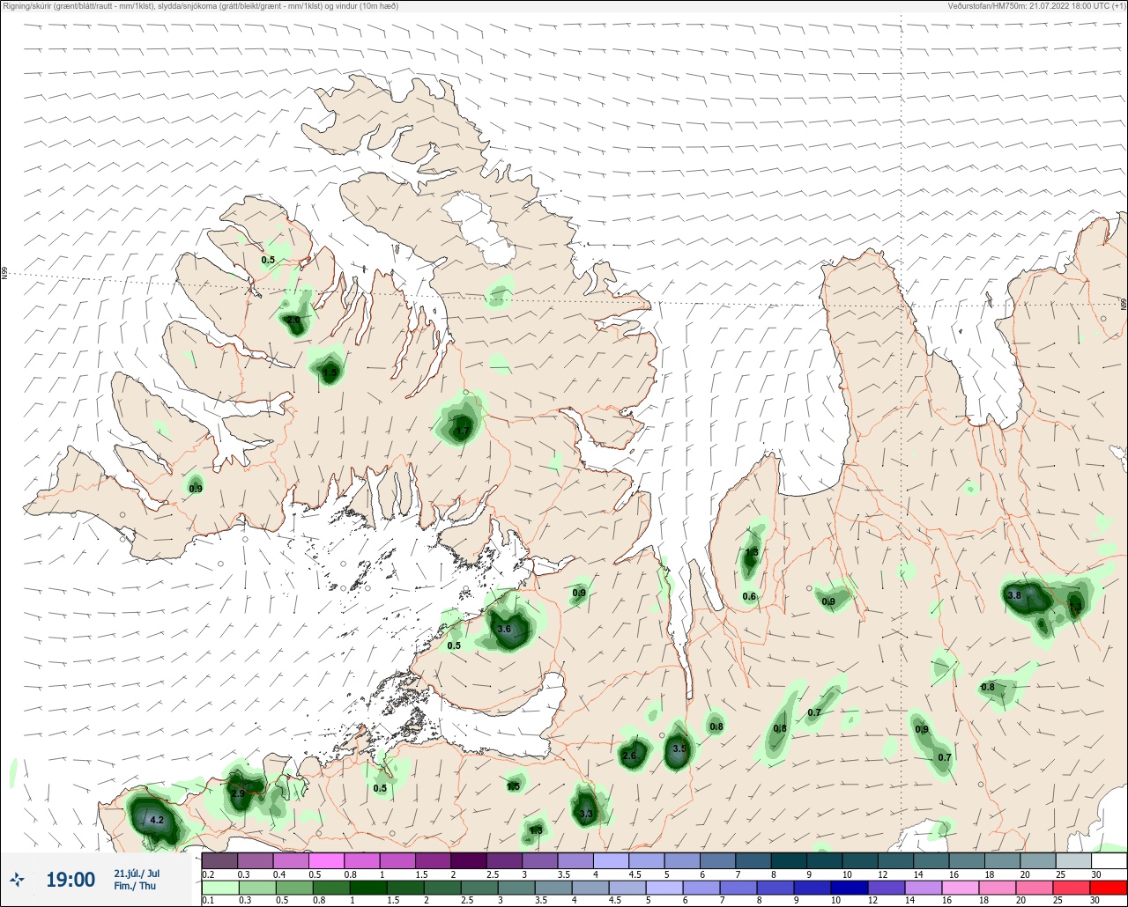Click the 2.6 precipitation value on the map
Viewport: 1128px width, 907px height.
click(629, 756)
